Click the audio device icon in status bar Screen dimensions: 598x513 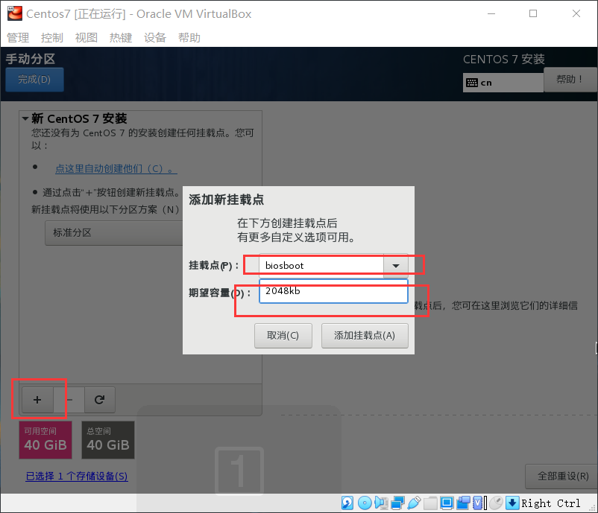click(x=380, y=503)
